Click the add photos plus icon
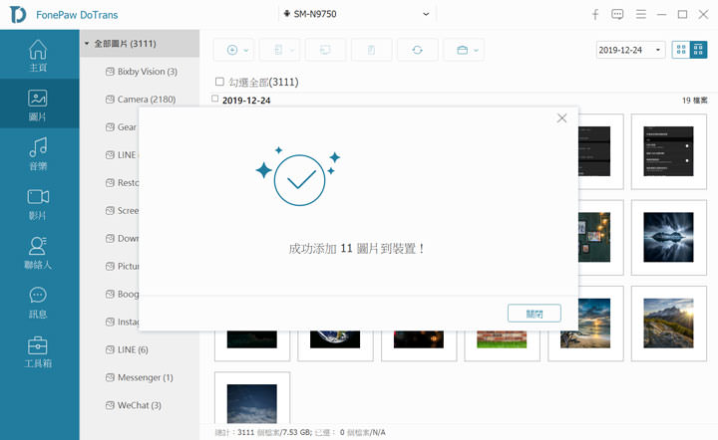Viewport: 718px width, 440px height. tap(232, 50)
